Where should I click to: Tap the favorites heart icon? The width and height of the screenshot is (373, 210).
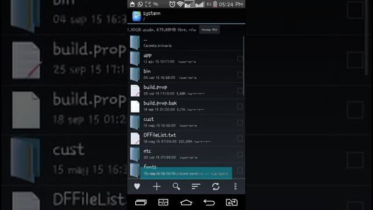click(137, 187)
